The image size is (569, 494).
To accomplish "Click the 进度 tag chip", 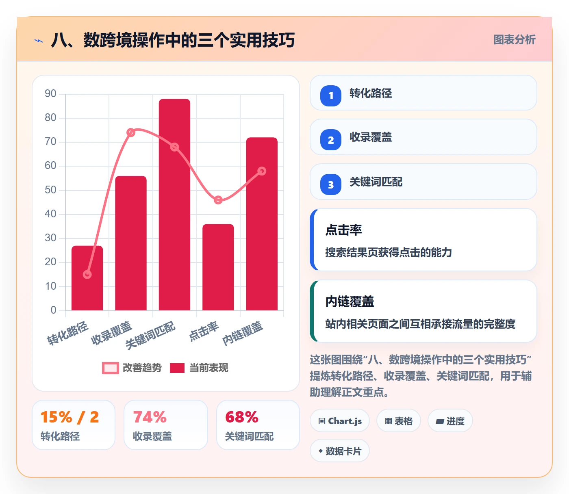I will pos(450,421).
